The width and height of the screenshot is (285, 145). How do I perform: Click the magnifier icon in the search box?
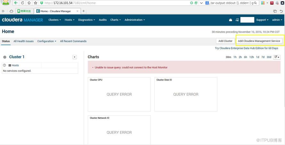pos(255,3)
